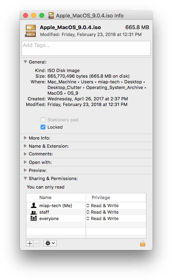The height and width of the screenshot is (280, 172).
Task: Toggle the Stationery pad checkbox
Action: [x=43, y=120]
